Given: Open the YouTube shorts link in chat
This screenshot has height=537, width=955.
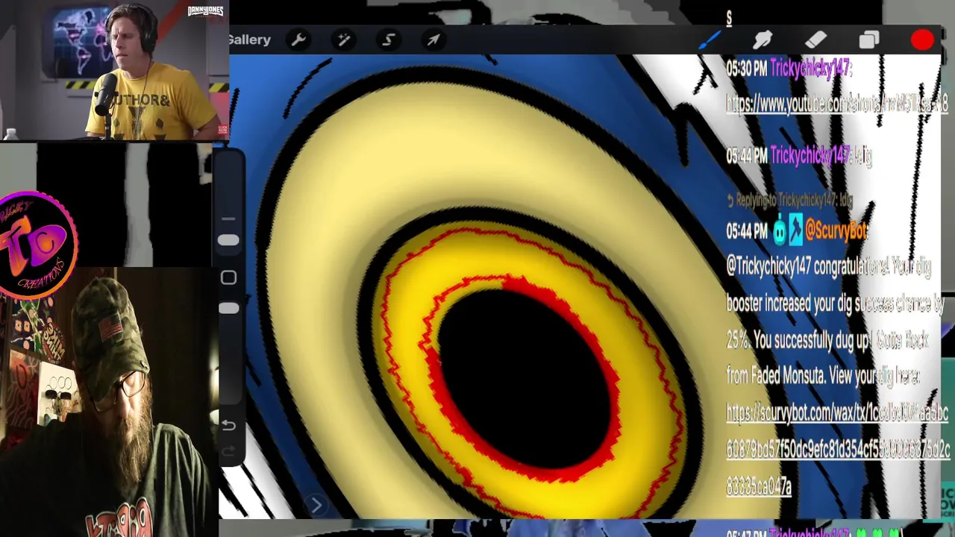Looking at the screenshot, I should tap(836, 104).
